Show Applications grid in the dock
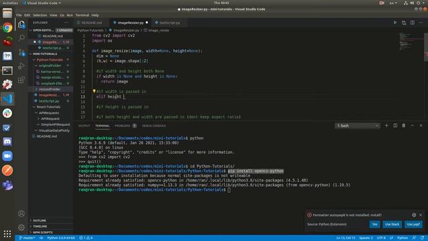The width and height of the screenshot is (428, 241). 7,234
